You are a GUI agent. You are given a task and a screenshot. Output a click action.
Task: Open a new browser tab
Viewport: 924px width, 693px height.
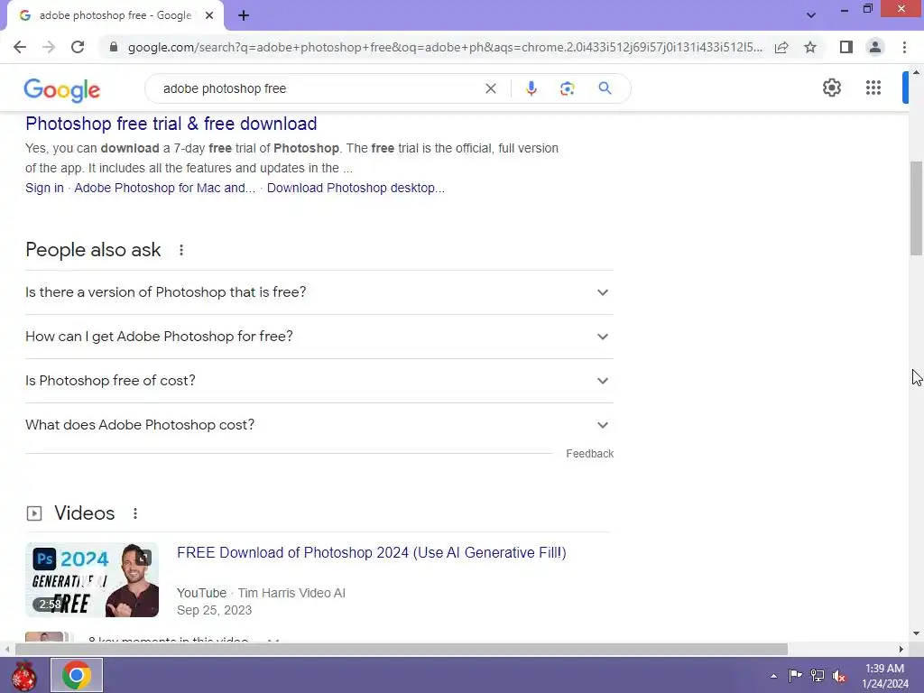[x=244, y=15]
